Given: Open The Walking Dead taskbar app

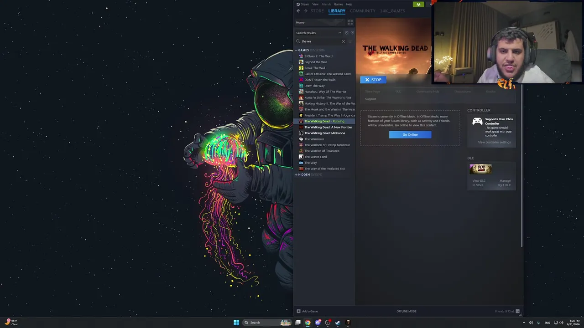Looking at the screenshot, I should click(348, 323).
